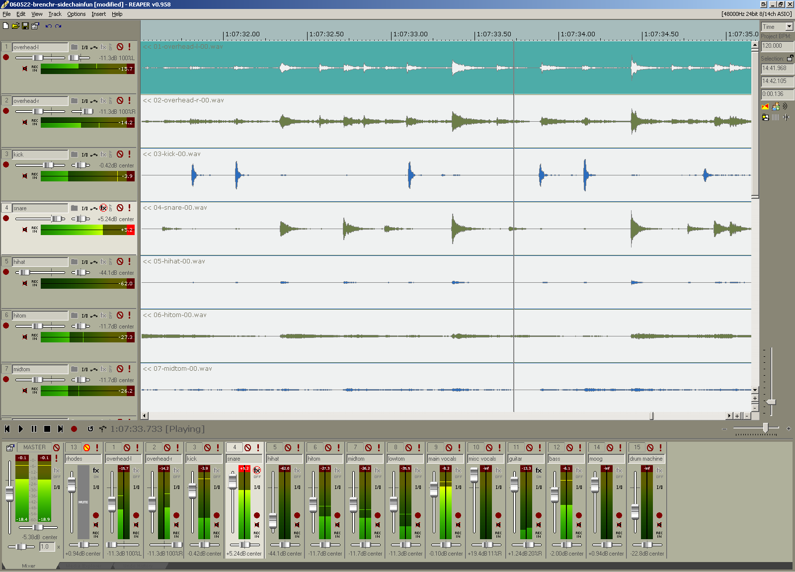Screen dimensions: 795x572
Task: Toggle the ripple editing sound waves icon
Action: pyautogui.click(x=785, y=106)
